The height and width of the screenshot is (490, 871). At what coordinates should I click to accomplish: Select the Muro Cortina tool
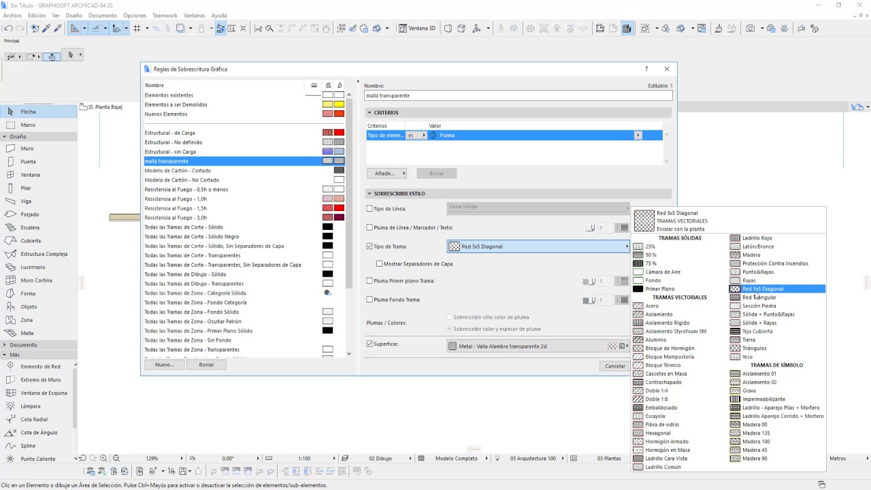38,280
